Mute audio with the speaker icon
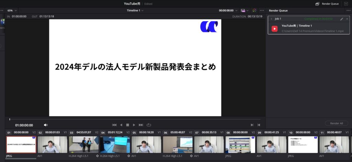 [x=46, y=125]
